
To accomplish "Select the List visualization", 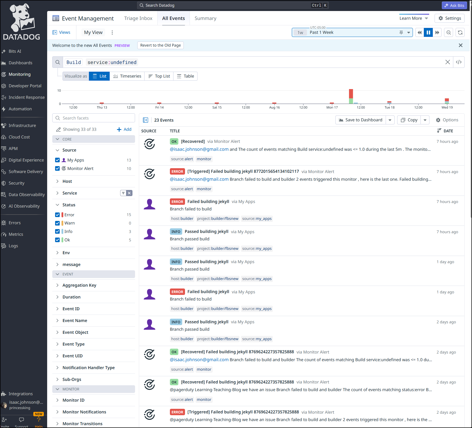I will tap(99, 76).
